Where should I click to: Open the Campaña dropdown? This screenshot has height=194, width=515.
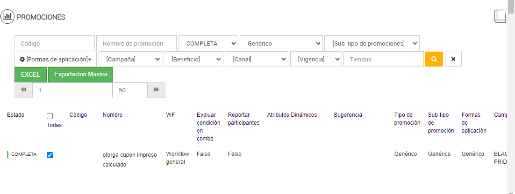click(130, 59)
